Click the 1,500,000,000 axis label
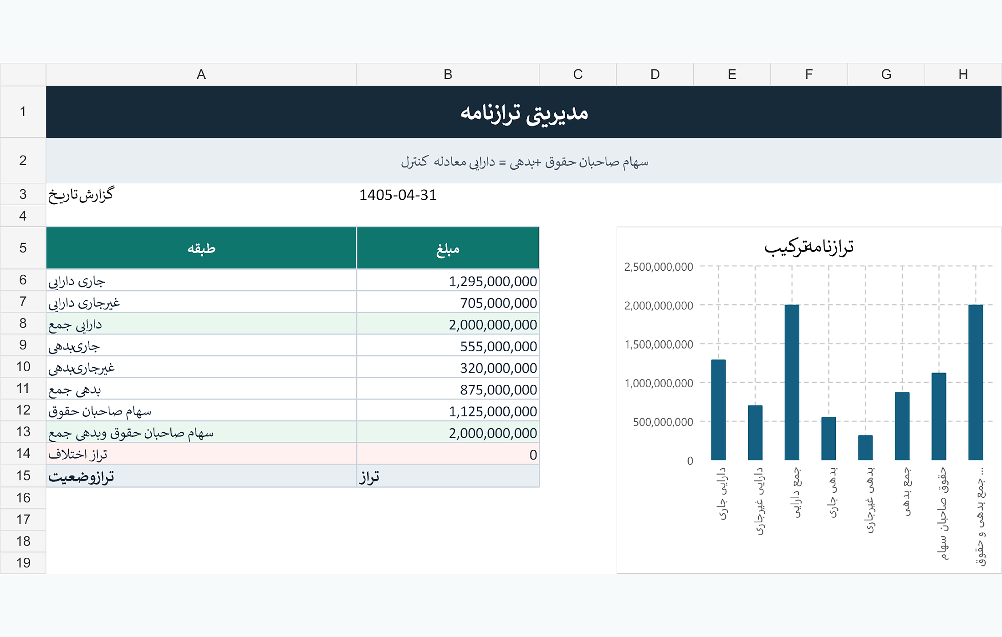Viewport: 1002px width, 637px height. tap(659, 344)
